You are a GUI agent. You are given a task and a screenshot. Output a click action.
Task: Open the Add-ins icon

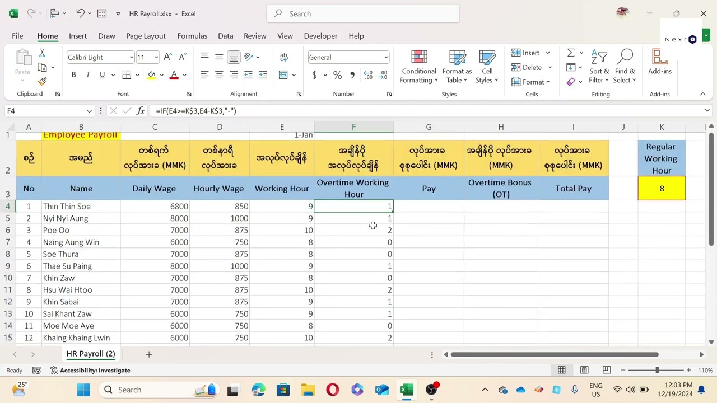click(x=660, y=62)
